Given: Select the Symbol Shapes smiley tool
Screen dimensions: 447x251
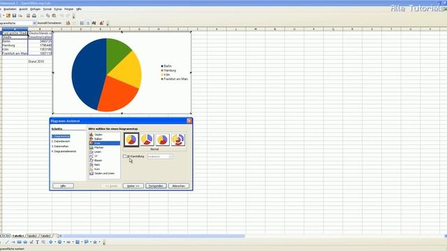Looking at the screenshot, I should (59, 242).
